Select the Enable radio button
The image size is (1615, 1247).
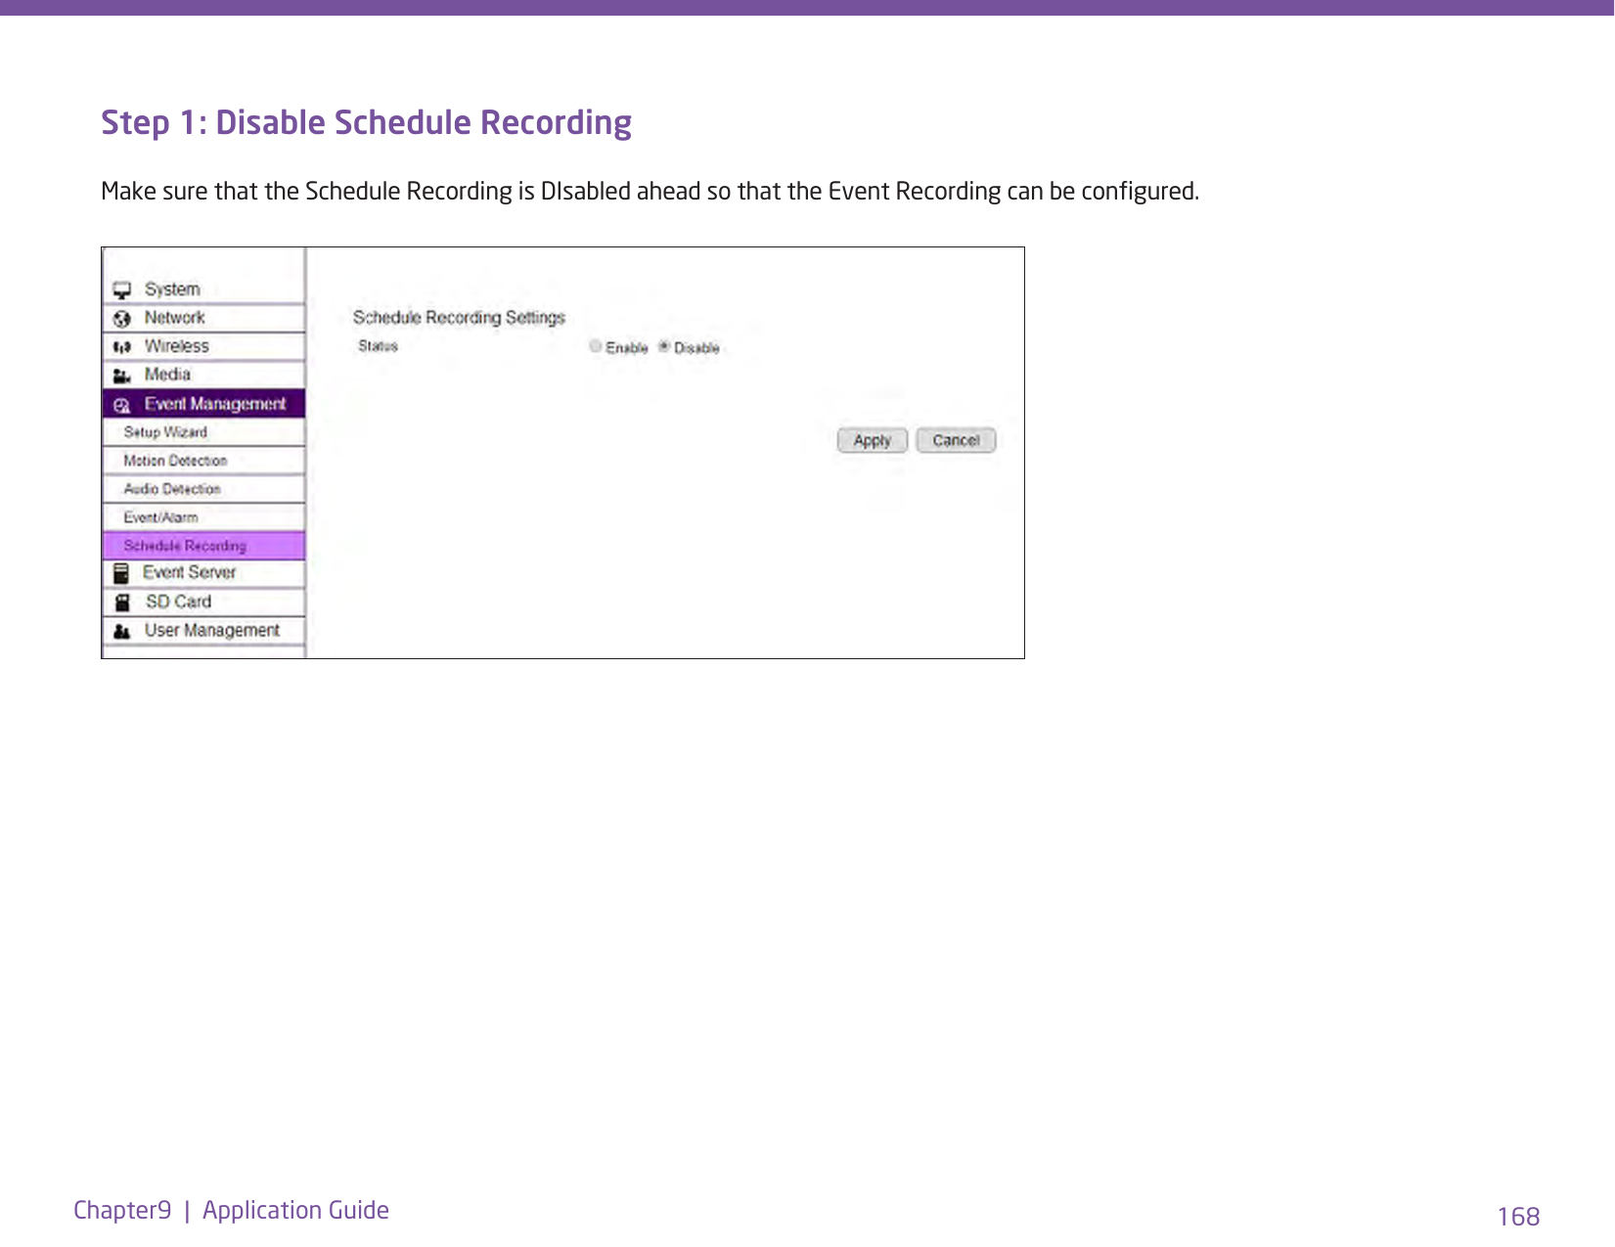595,346
